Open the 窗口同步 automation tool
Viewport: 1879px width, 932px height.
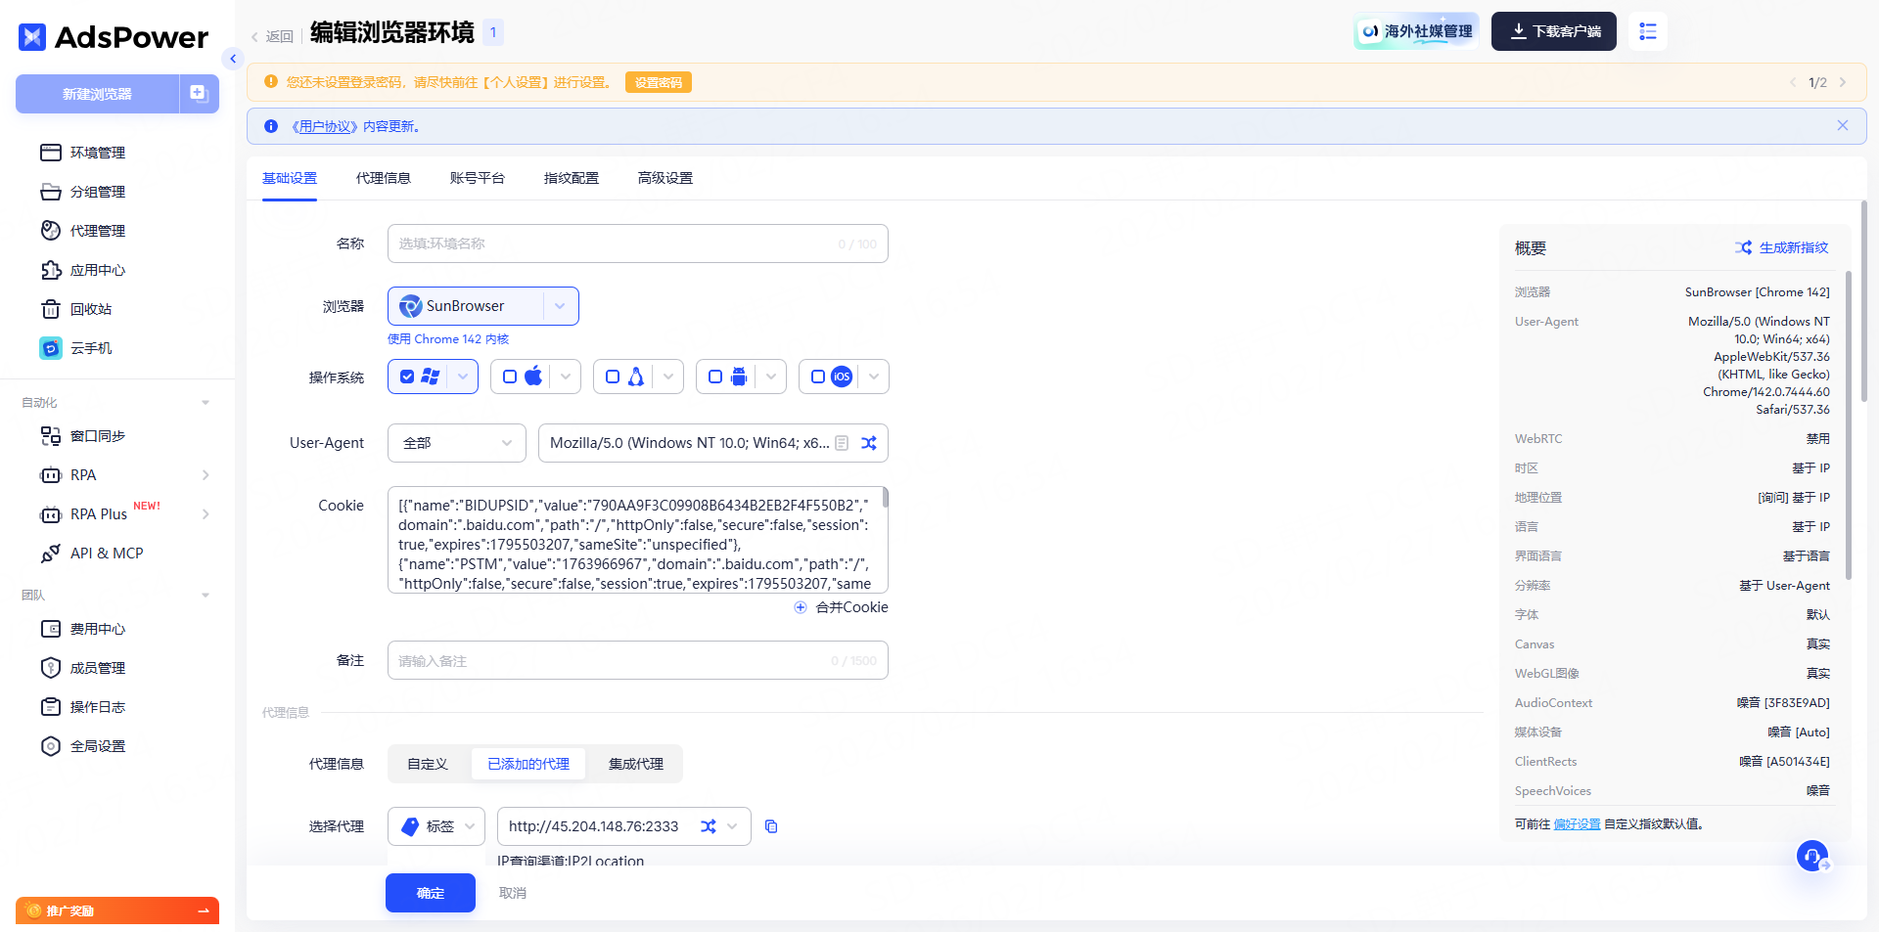(100, 436)
